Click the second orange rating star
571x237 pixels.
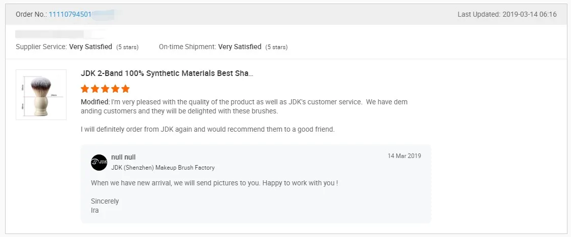tap(95, 89)
